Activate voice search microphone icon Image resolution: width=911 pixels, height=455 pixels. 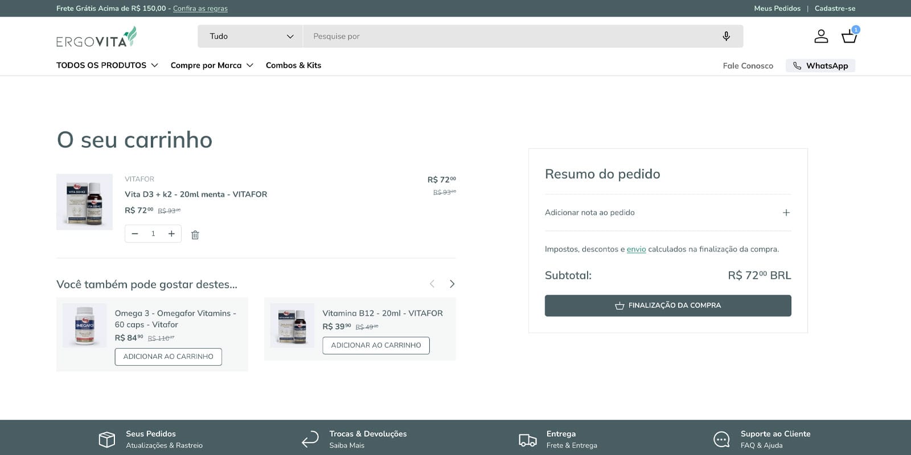coord(726,36)
